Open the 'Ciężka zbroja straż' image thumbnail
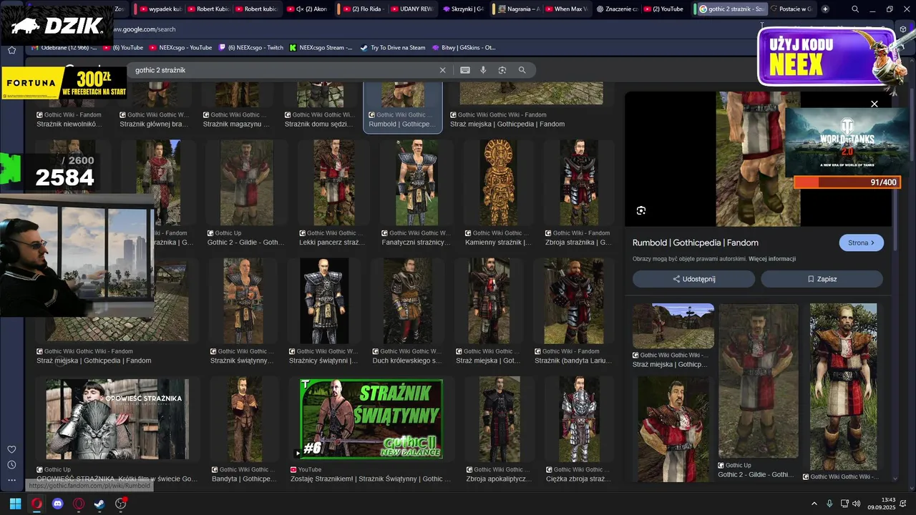The image size is (916, 515). click(578, 419)
